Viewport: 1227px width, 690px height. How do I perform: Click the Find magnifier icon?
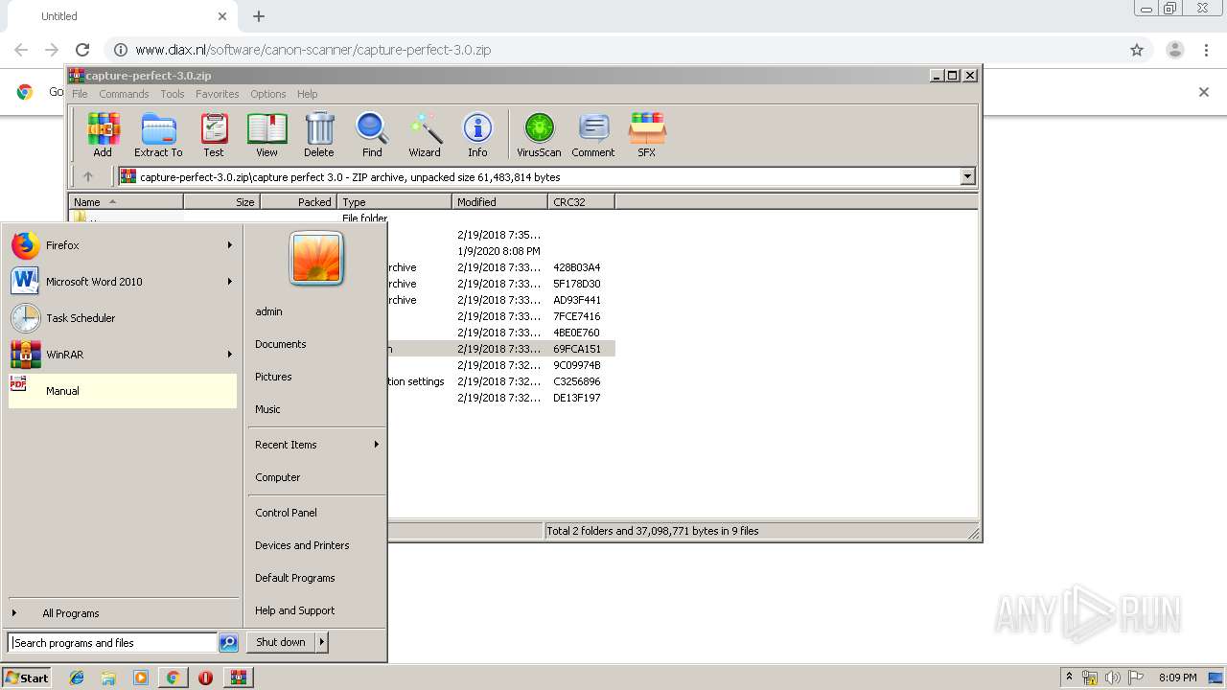point(372,134)
